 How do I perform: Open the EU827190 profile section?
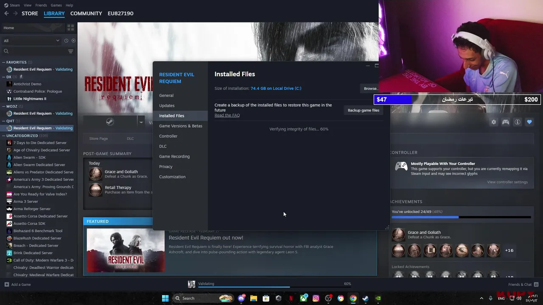pos(120,14)
